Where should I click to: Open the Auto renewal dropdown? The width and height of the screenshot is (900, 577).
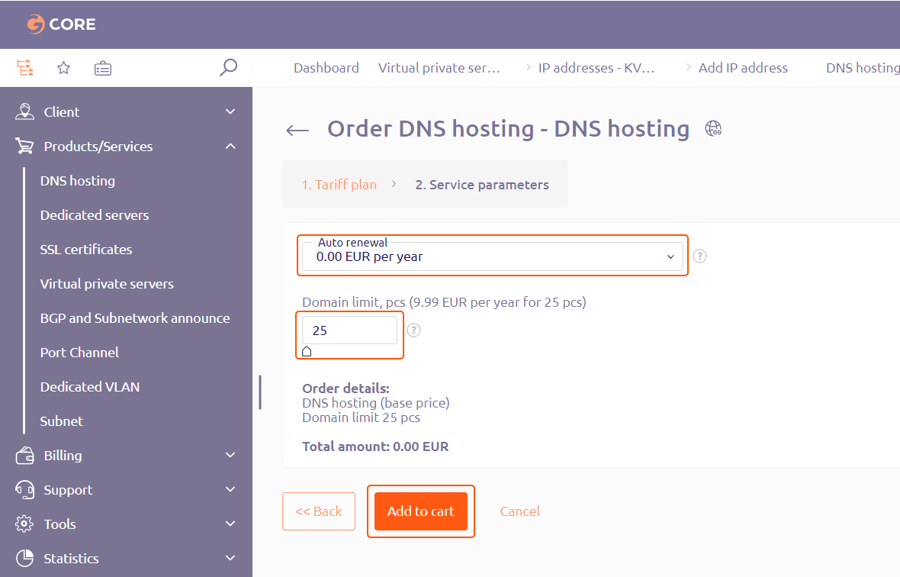(493, 256)
